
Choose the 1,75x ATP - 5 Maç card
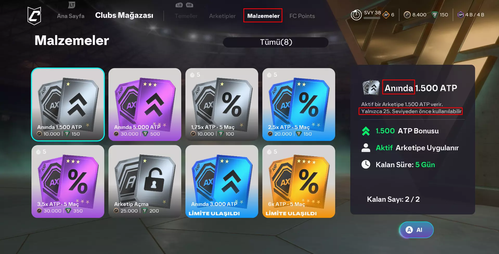222,105
